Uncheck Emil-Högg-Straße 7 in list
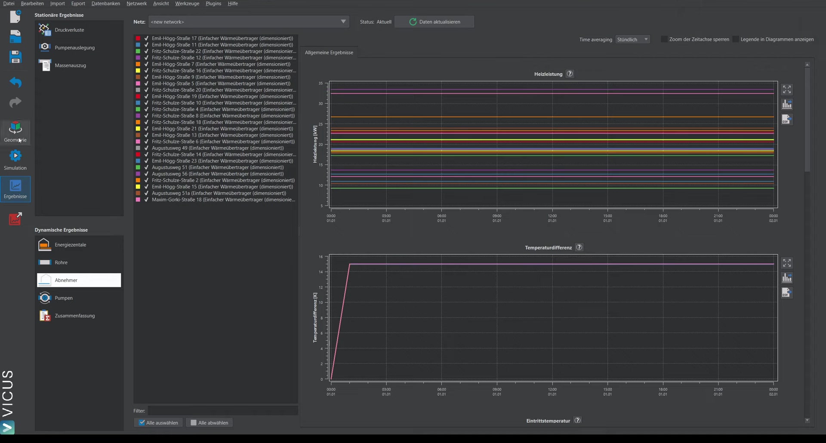 click(146, 64)
